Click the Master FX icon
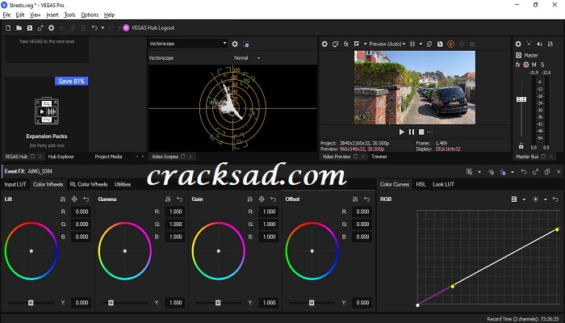The width and height of the screenshot is (565, 323). tap(518, 65)
